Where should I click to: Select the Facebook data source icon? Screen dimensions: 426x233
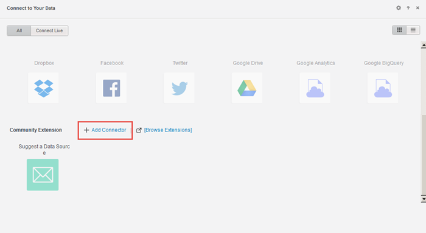[x=111, y=88]
